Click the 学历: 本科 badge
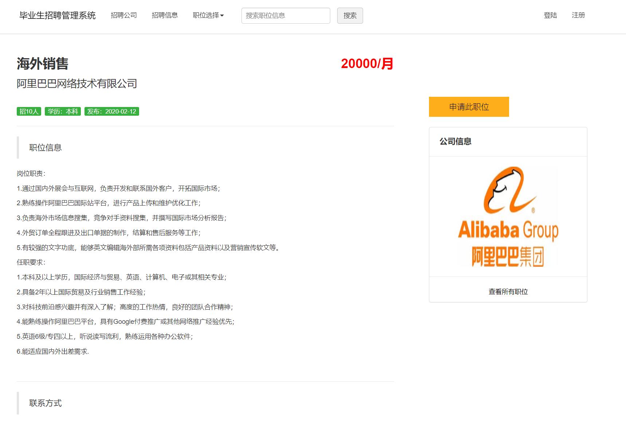This screenshot has height=425, width=626. point(63,111)
